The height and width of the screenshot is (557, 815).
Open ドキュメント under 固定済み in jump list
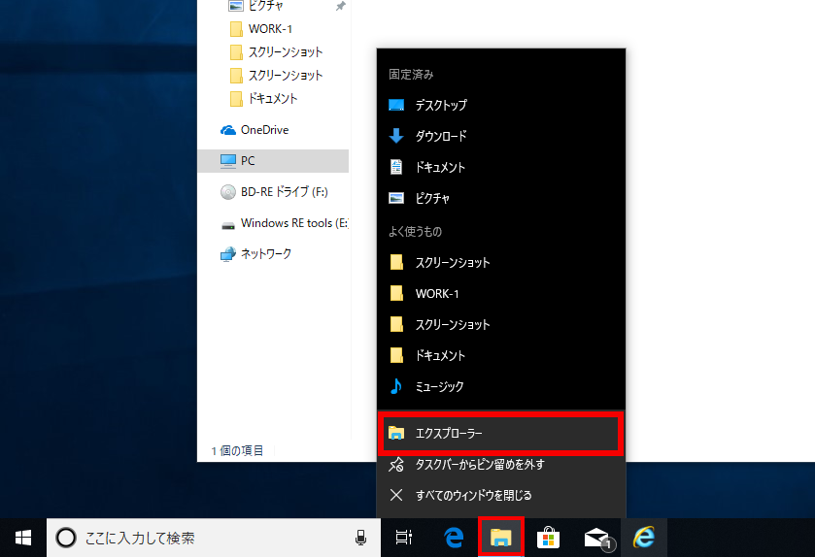click(500, 167)
